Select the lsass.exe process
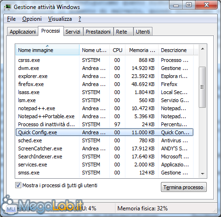The image size is (221, 217). (x=105, y=92)
